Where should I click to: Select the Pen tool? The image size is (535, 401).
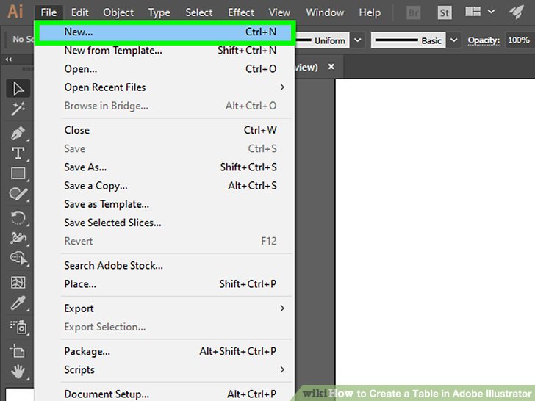click(18, 133)
